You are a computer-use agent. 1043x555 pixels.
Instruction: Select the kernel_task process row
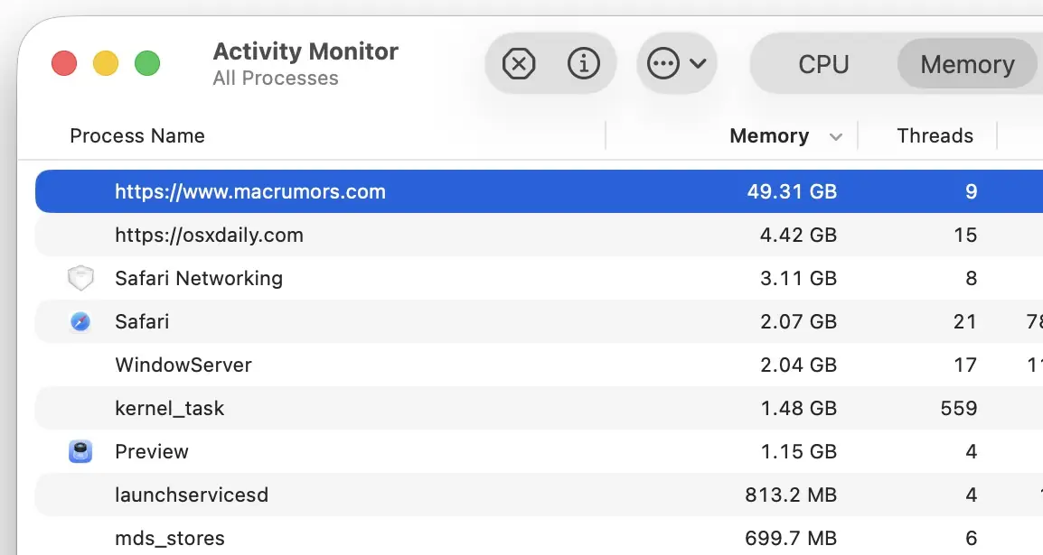click(x=539, y=408)
